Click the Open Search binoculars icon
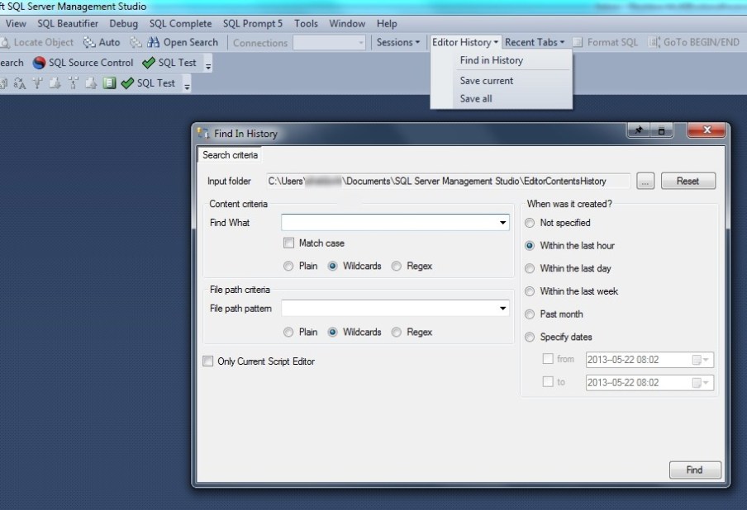747x510 pixels. tap(153, 42)
